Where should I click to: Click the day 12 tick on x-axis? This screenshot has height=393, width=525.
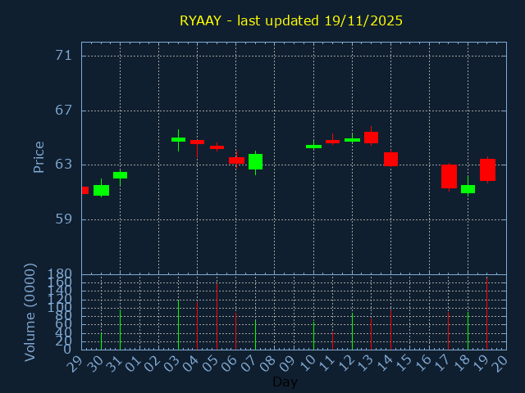tap(349, 361)
